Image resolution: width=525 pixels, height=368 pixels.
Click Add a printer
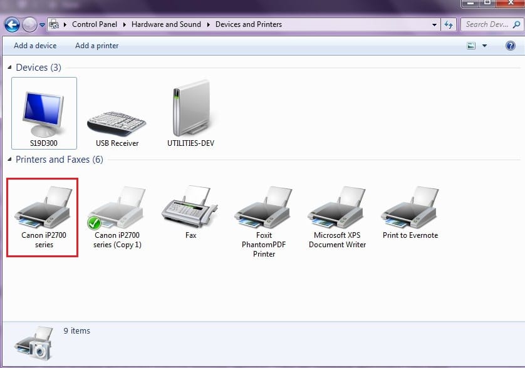(96, 46)
